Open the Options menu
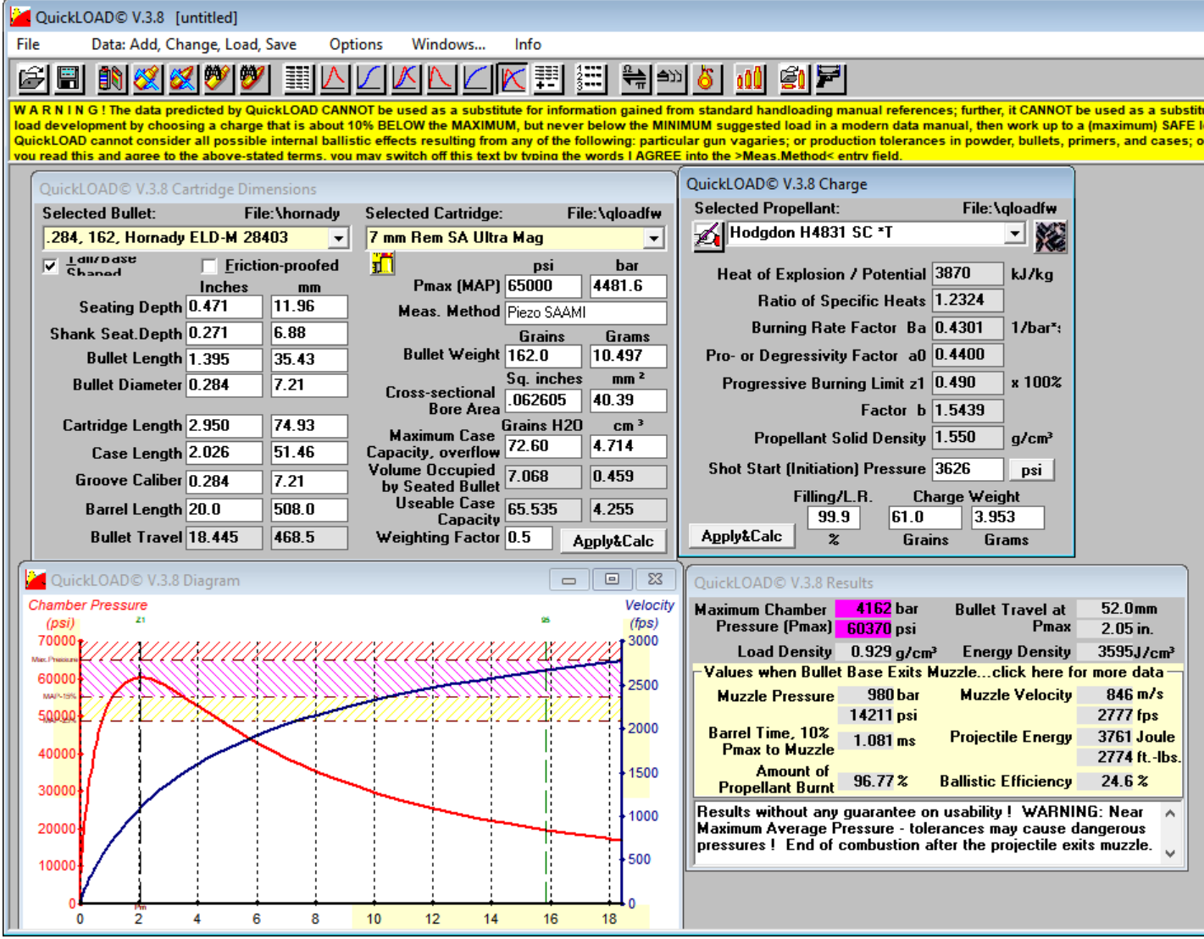Screen dimensions: 1204x939 click(355, 45)
